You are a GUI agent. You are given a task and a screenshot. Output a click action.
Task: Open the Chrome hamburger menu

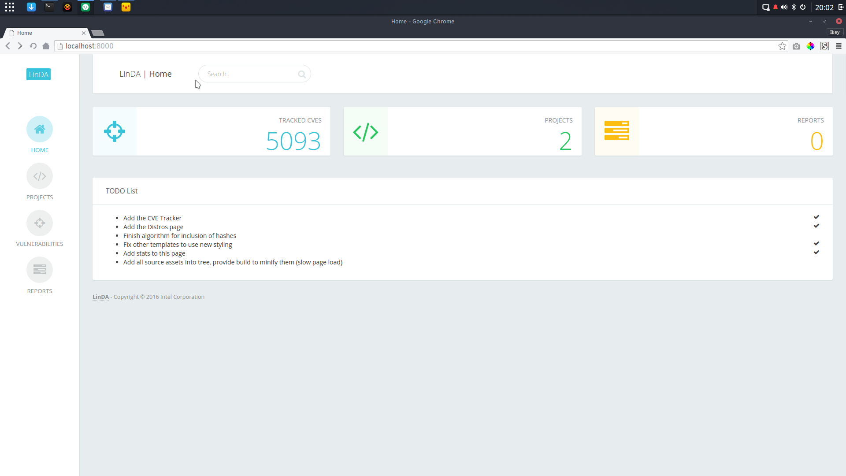(839, 46)
